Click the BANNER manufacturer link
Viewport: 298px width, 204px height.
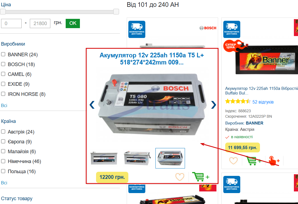pos(254,123)
